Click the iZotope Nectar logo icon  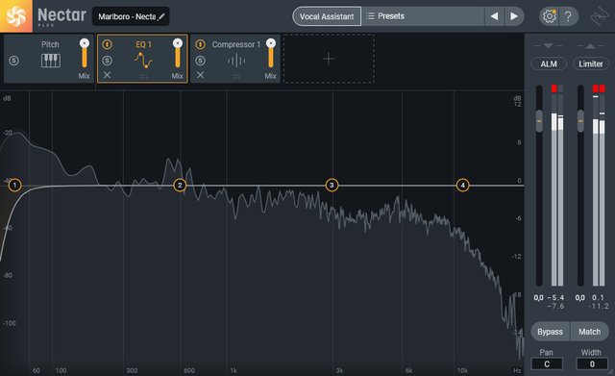click(16, 16)
